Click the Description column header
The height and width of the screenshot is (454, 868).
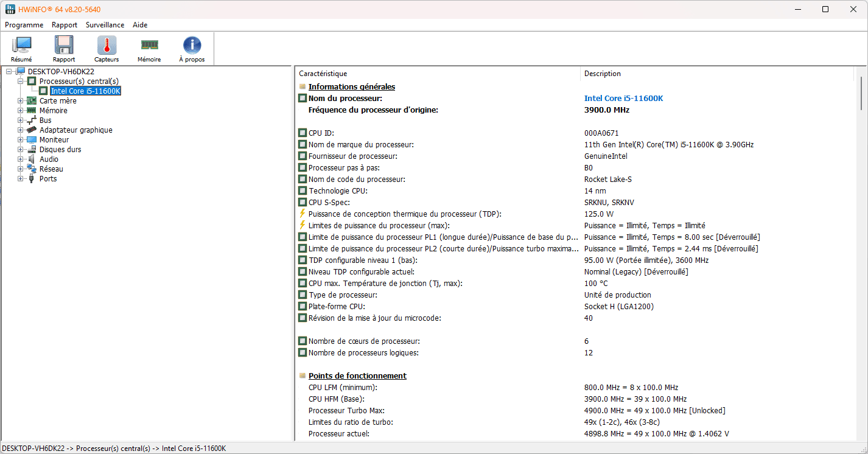point(717,74)
